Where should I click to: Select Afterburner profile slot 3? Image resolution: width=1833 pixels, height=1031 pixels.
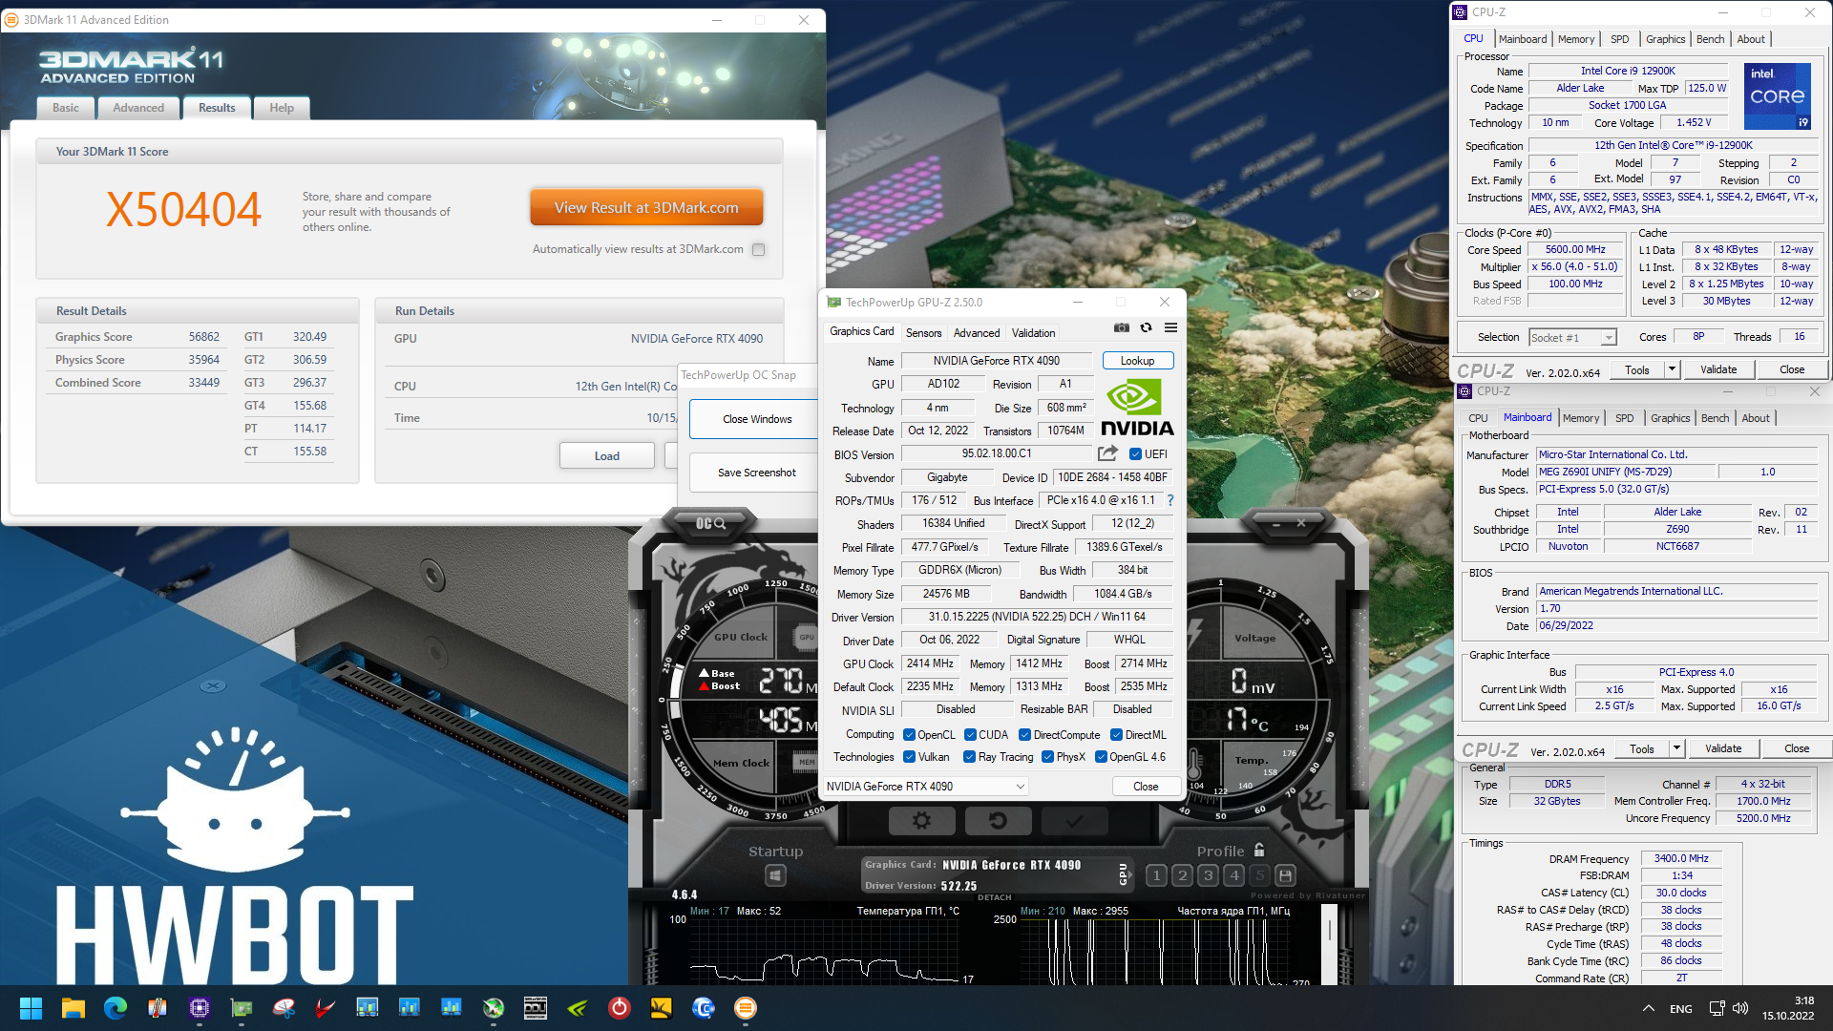click(1208, 875)
